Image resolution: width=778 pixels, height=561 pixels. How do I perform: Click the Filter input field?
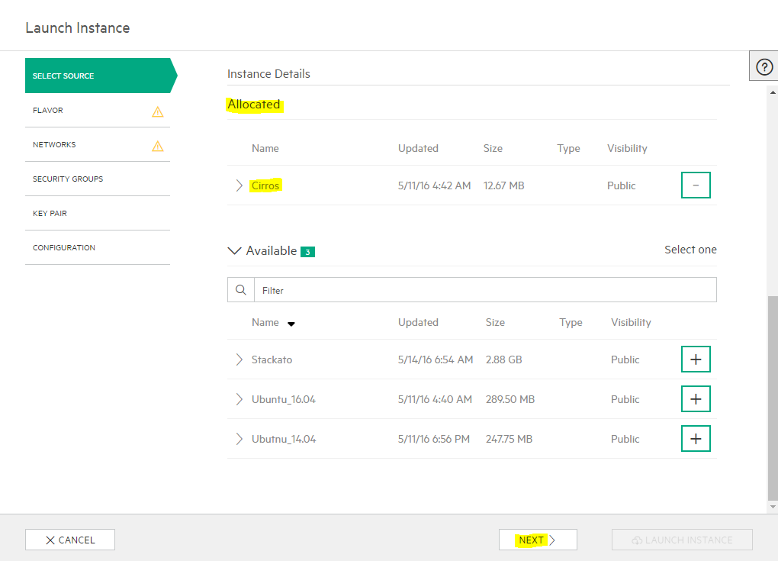click(485, 290)
